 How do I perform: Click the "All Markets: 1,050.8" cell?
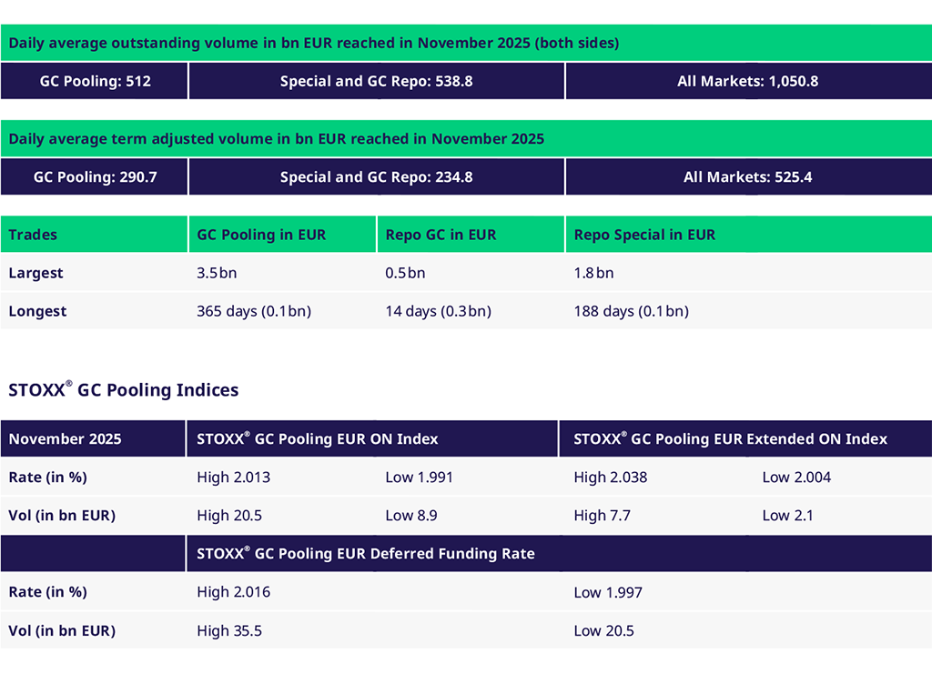tap(747, 81)
